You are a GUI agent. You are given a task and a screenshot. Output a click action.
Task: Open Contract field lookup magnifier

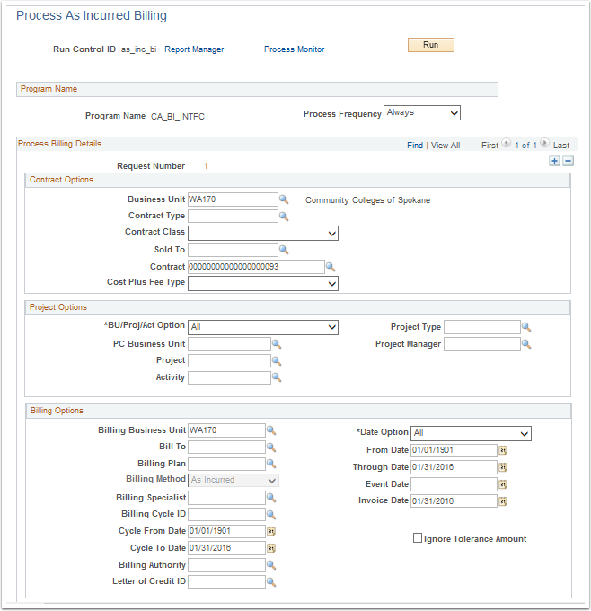[x=331, y=267]
